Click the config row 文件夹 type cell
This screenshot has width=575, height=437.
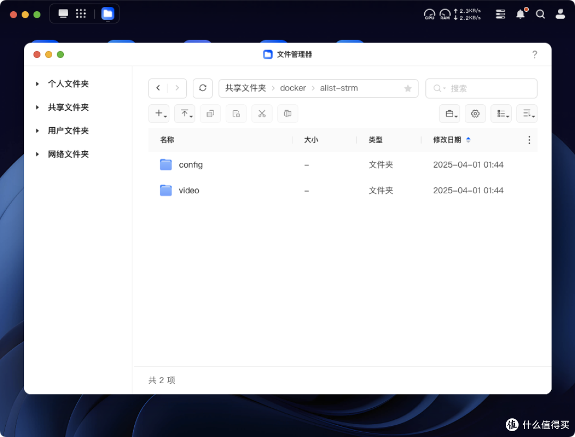click(x=381, y=164)
